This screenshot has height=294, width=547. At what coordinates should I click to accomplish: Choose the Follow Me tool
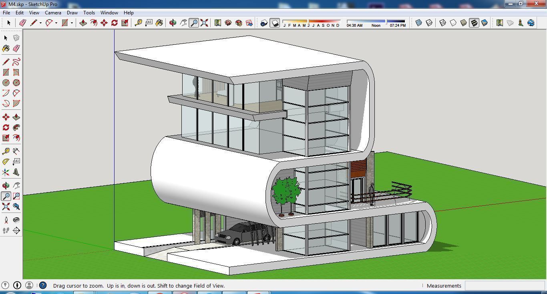coord(16,127)
